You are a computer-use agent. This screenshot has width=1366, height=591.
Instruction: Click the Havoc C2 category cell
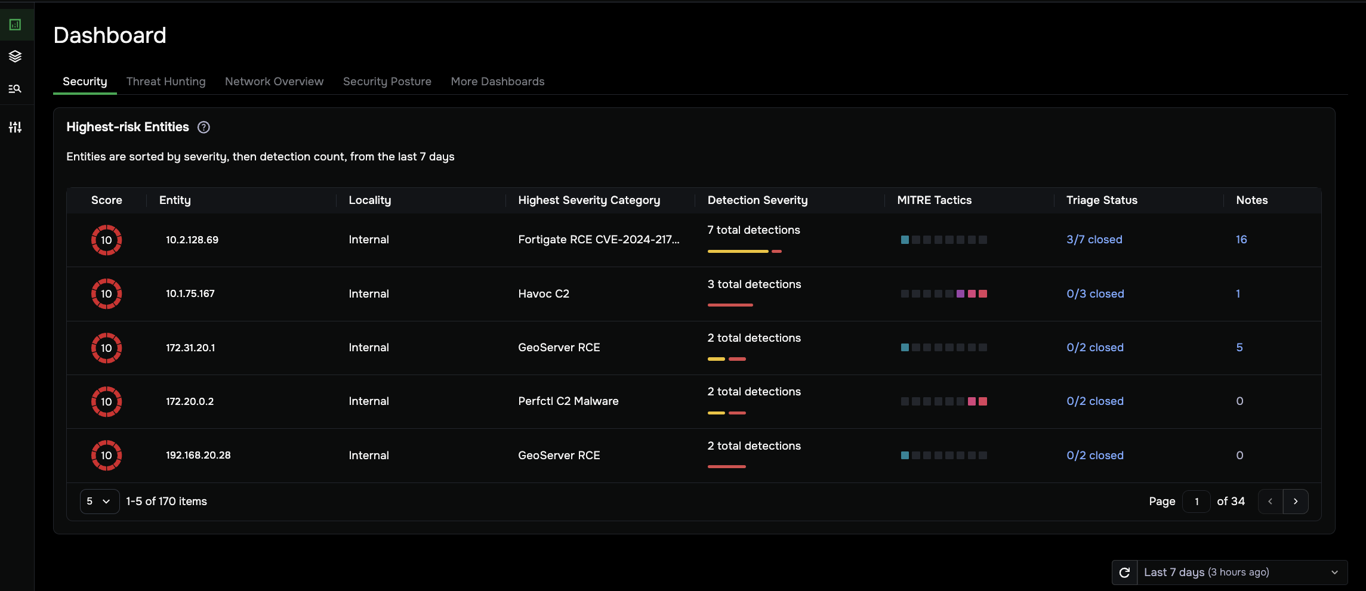(x=544, y=294)
